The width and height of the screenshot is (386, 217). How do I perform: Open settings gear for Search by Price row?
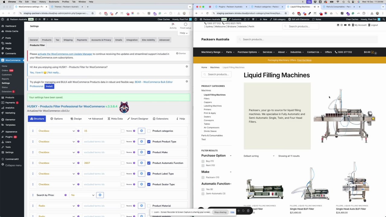[100, 195]
